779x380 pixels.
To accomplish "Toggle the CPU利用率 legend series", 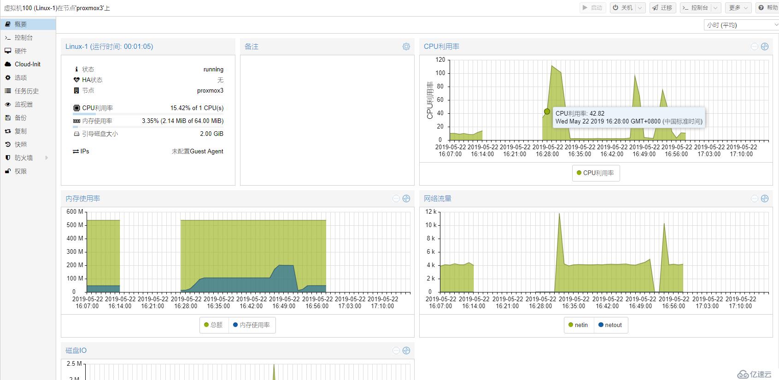I will coord(596,173).
